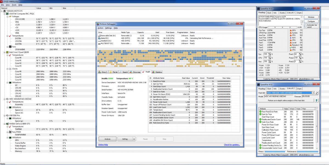The height and width of the screenshot is (165, 329).
Task: Click the Sensor column header in HWMonitor
Action: (18, 8)
